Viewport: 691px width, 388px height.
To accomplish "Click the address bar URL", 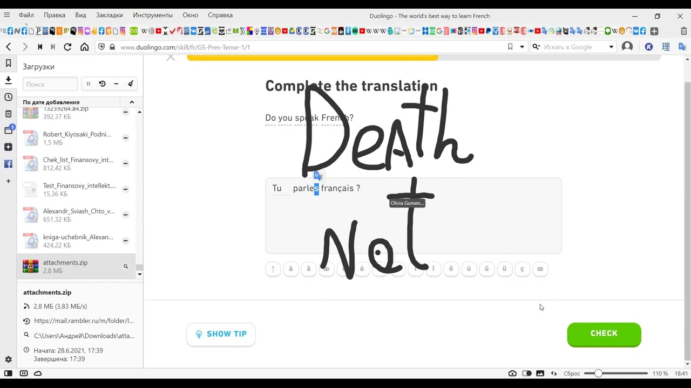I will coord(185,47).
